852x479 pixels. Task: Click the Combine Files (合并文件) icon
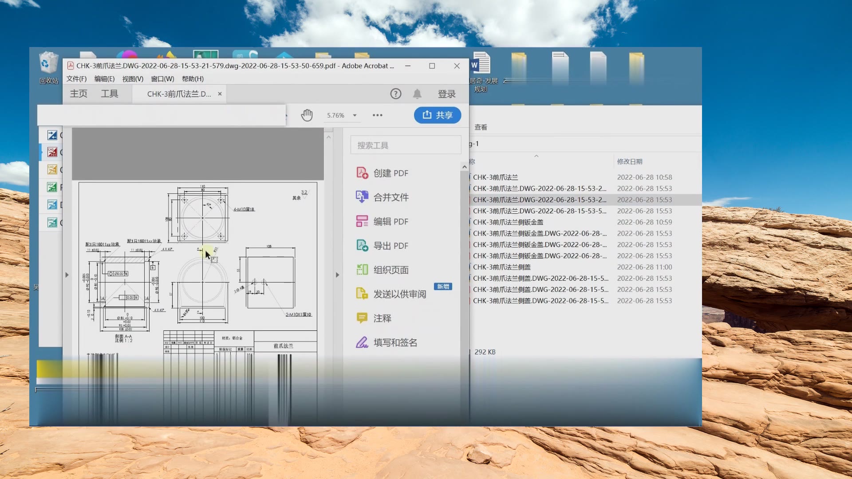[x=362, y=197]
